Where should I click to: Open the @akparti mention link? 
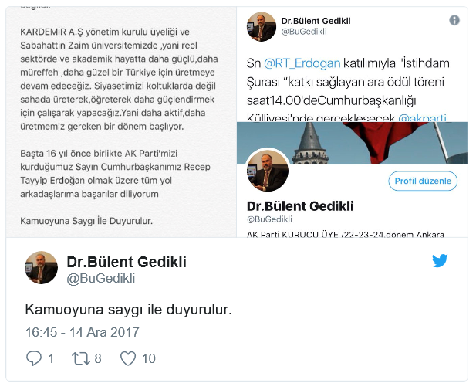(x=422, y=118)
